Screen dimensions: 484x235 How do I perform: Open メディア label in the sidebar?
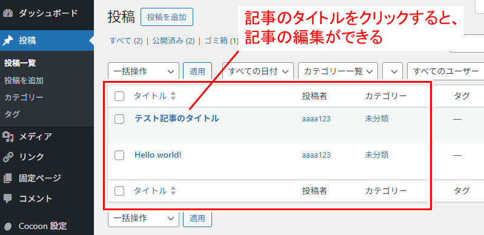[x=36, y=136]
